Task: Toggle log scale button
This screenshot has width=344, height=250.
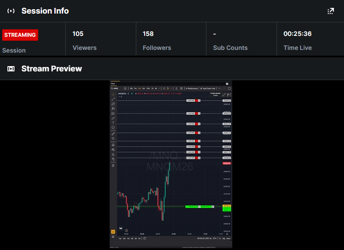Action: (224, 238)
